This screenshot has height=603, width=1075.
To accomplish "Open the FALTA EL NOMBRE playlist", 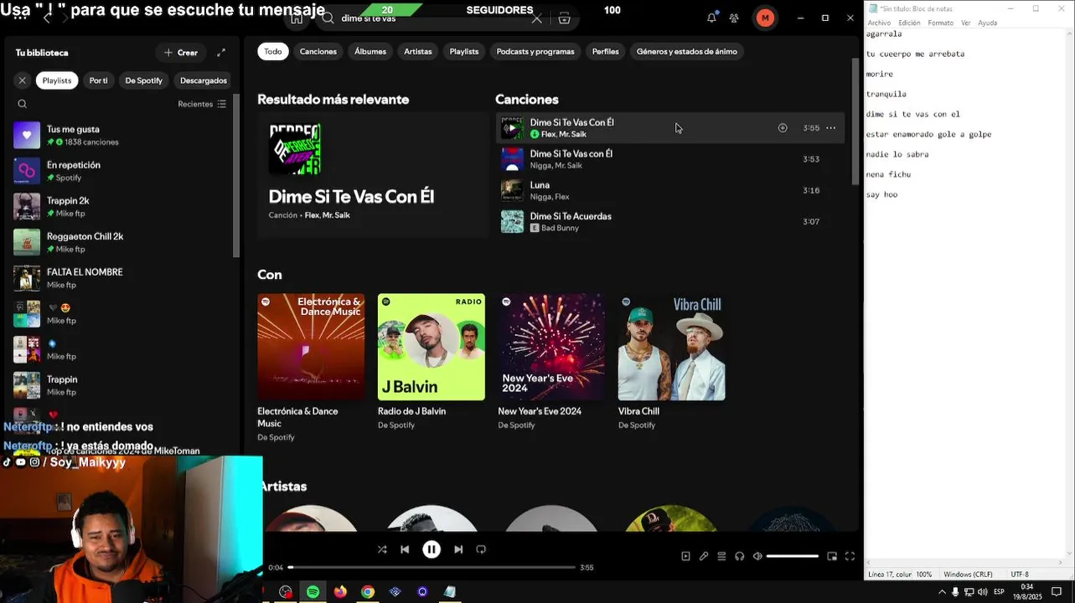I will point(121,278).
